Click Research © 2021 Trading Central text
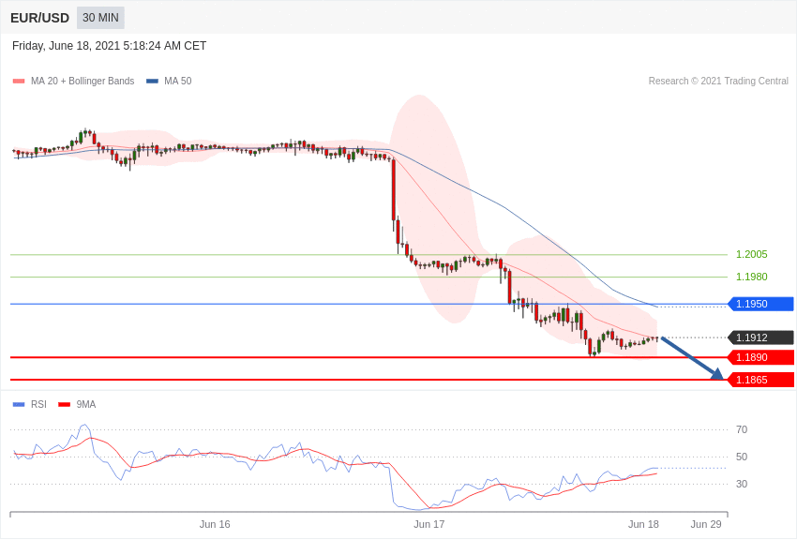This screenshot has width=797, height=540. point(718,81)
